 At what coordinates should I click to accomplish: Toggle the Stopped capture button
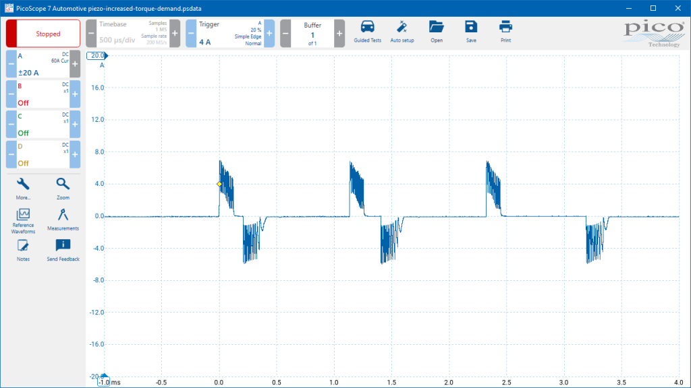pos(43,34)
